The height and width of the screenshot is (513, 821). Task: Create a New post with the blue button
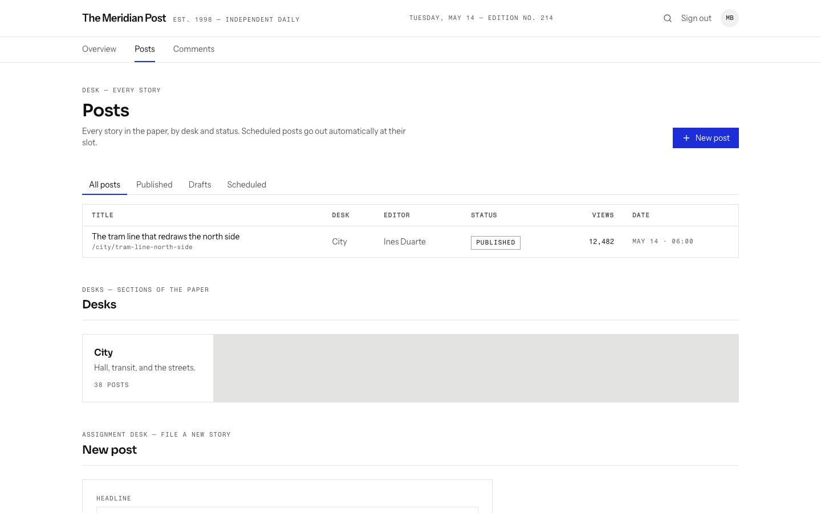706,138
